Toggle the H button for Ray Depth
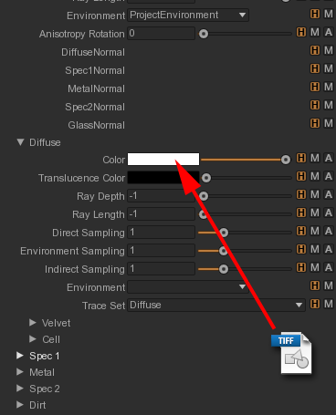This screenshot has width=336, height=415. (x=301, y=194)
